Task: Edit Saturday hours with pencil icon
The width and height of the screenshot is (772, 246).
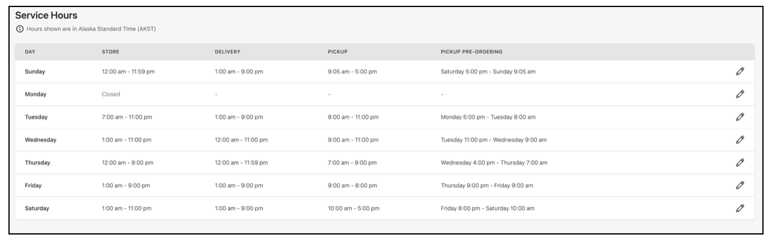Action: click(740, 208)
